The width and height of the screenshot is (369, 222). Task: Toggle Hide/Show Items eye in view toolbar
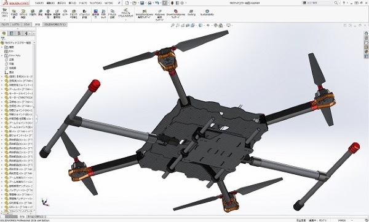208,25
